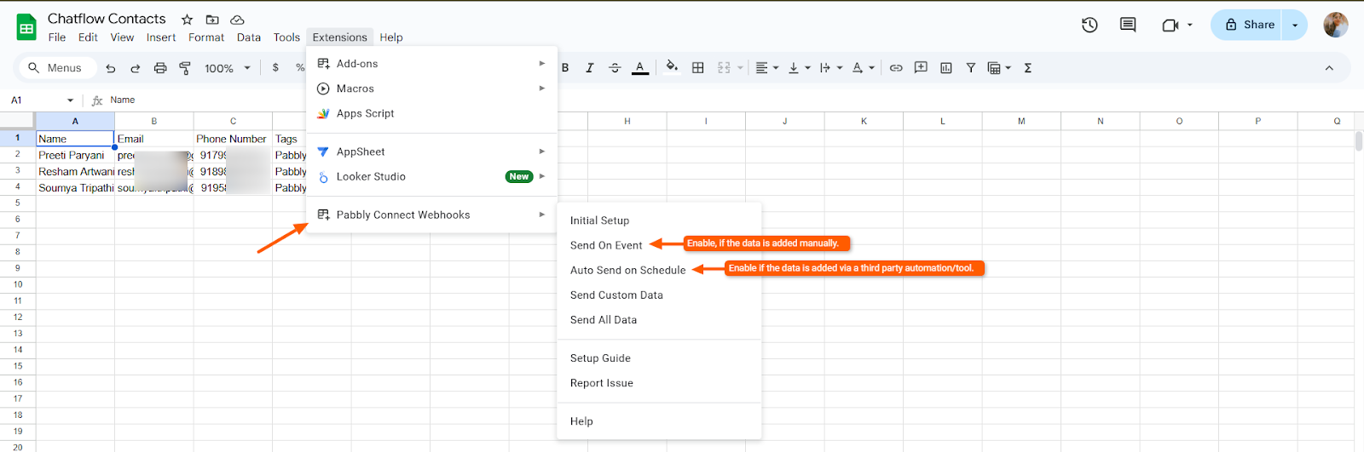1364x452 pixels.
Task: Open the Google account avatar
Action: [1336, 25]
